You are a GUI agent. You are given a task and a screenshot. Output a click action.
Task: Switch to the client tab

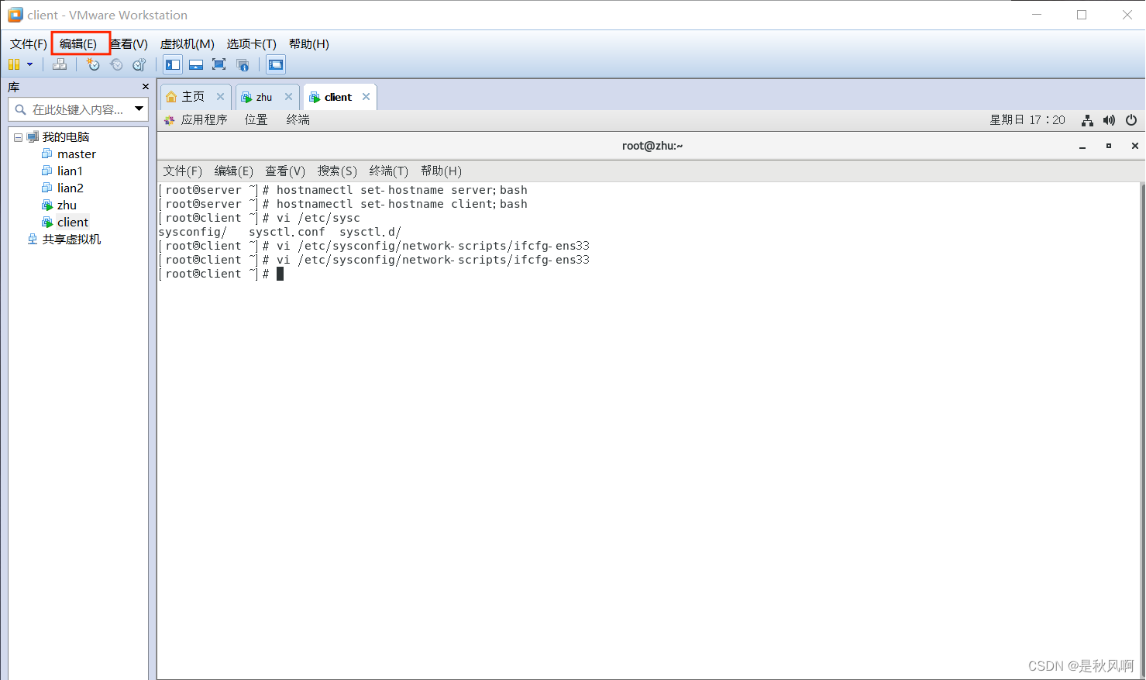(x=338, y=97)
